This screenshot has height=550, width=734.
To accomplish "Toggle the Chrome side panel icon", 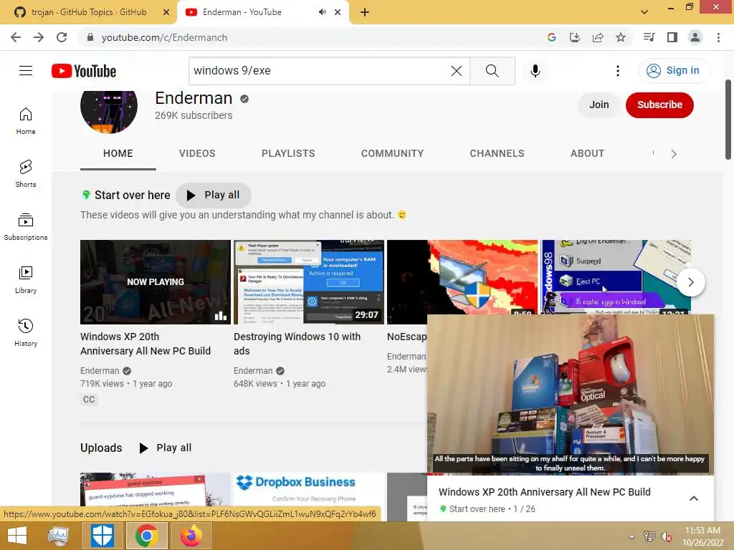I will 672,37.
